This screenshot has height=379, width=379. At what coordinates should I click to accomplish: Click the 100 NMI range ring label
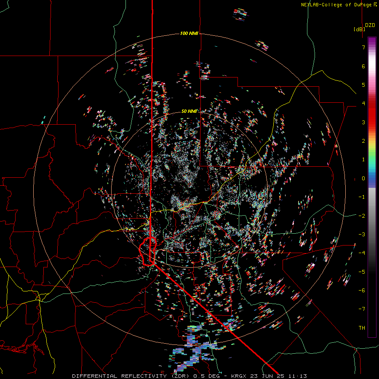[x=189, y=33]
